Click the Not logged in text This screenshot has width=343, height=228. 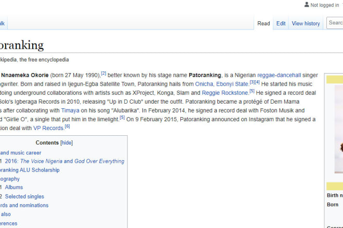325,5
